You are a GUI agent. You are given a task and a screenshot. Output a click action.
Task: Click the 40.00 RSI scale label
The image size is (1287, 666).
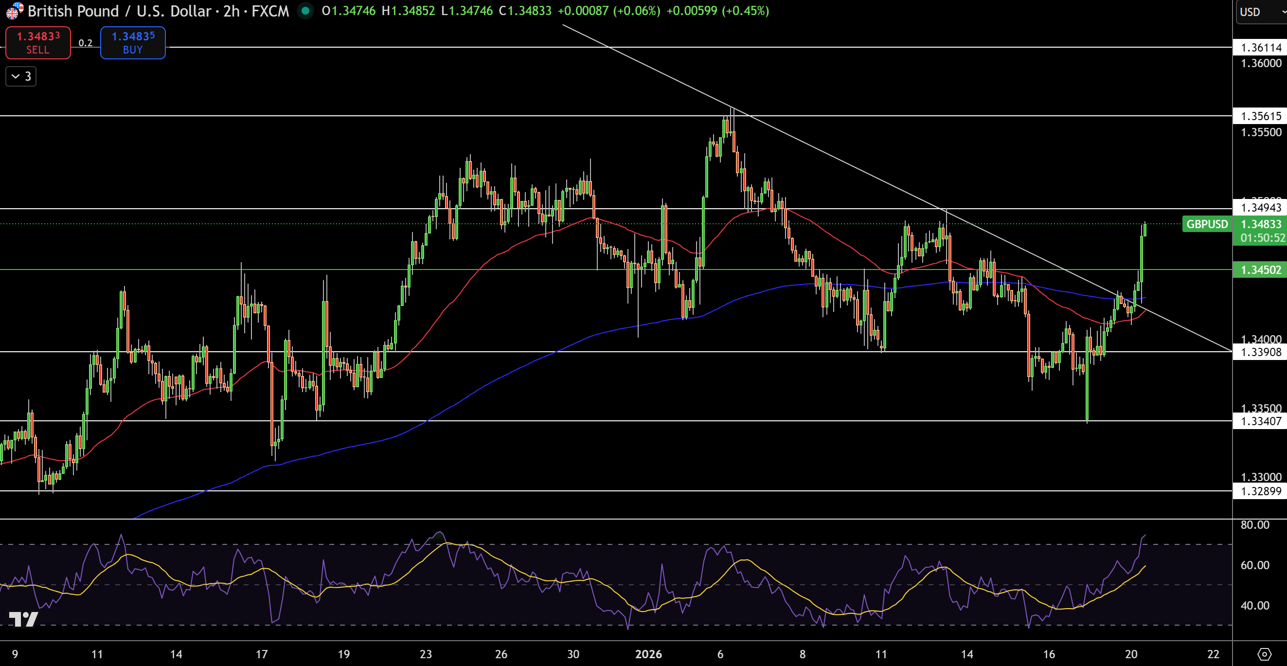(x=1254, y=605)
